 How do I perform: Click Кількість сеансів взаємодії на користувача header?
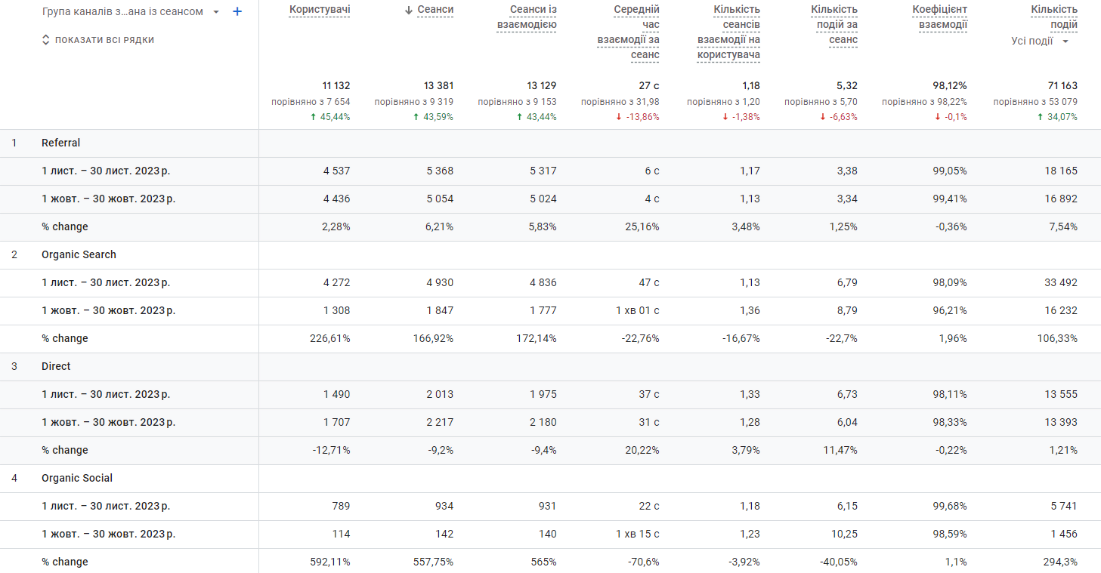728,32
